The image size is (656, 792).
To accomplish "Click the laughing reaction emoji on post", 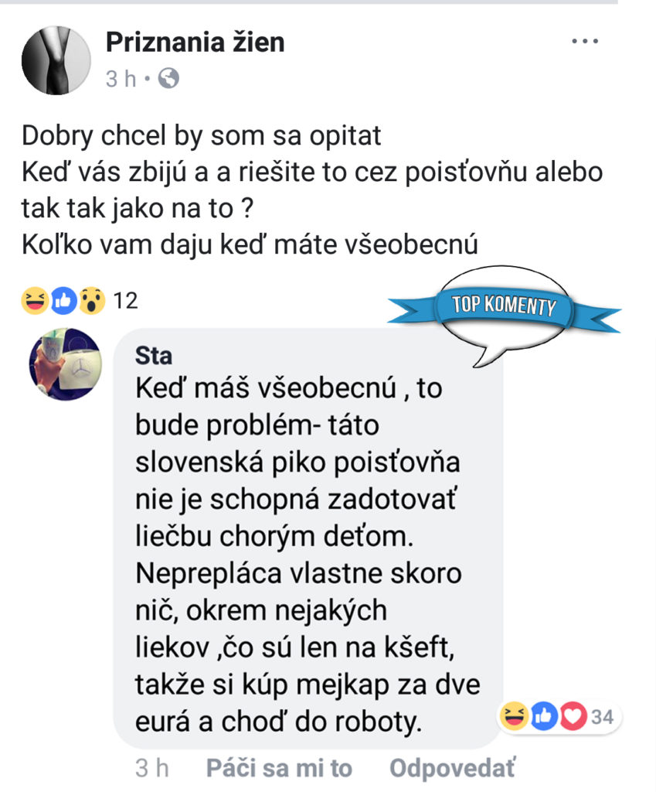I will pyautogui.click(x=34, y=301).
